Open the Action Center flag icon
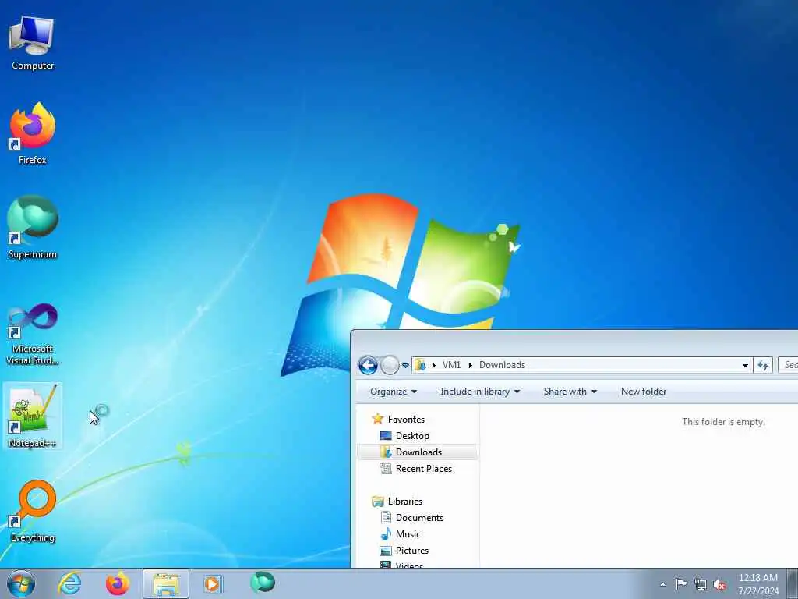The image size is (798, 599). click(681, 584)
